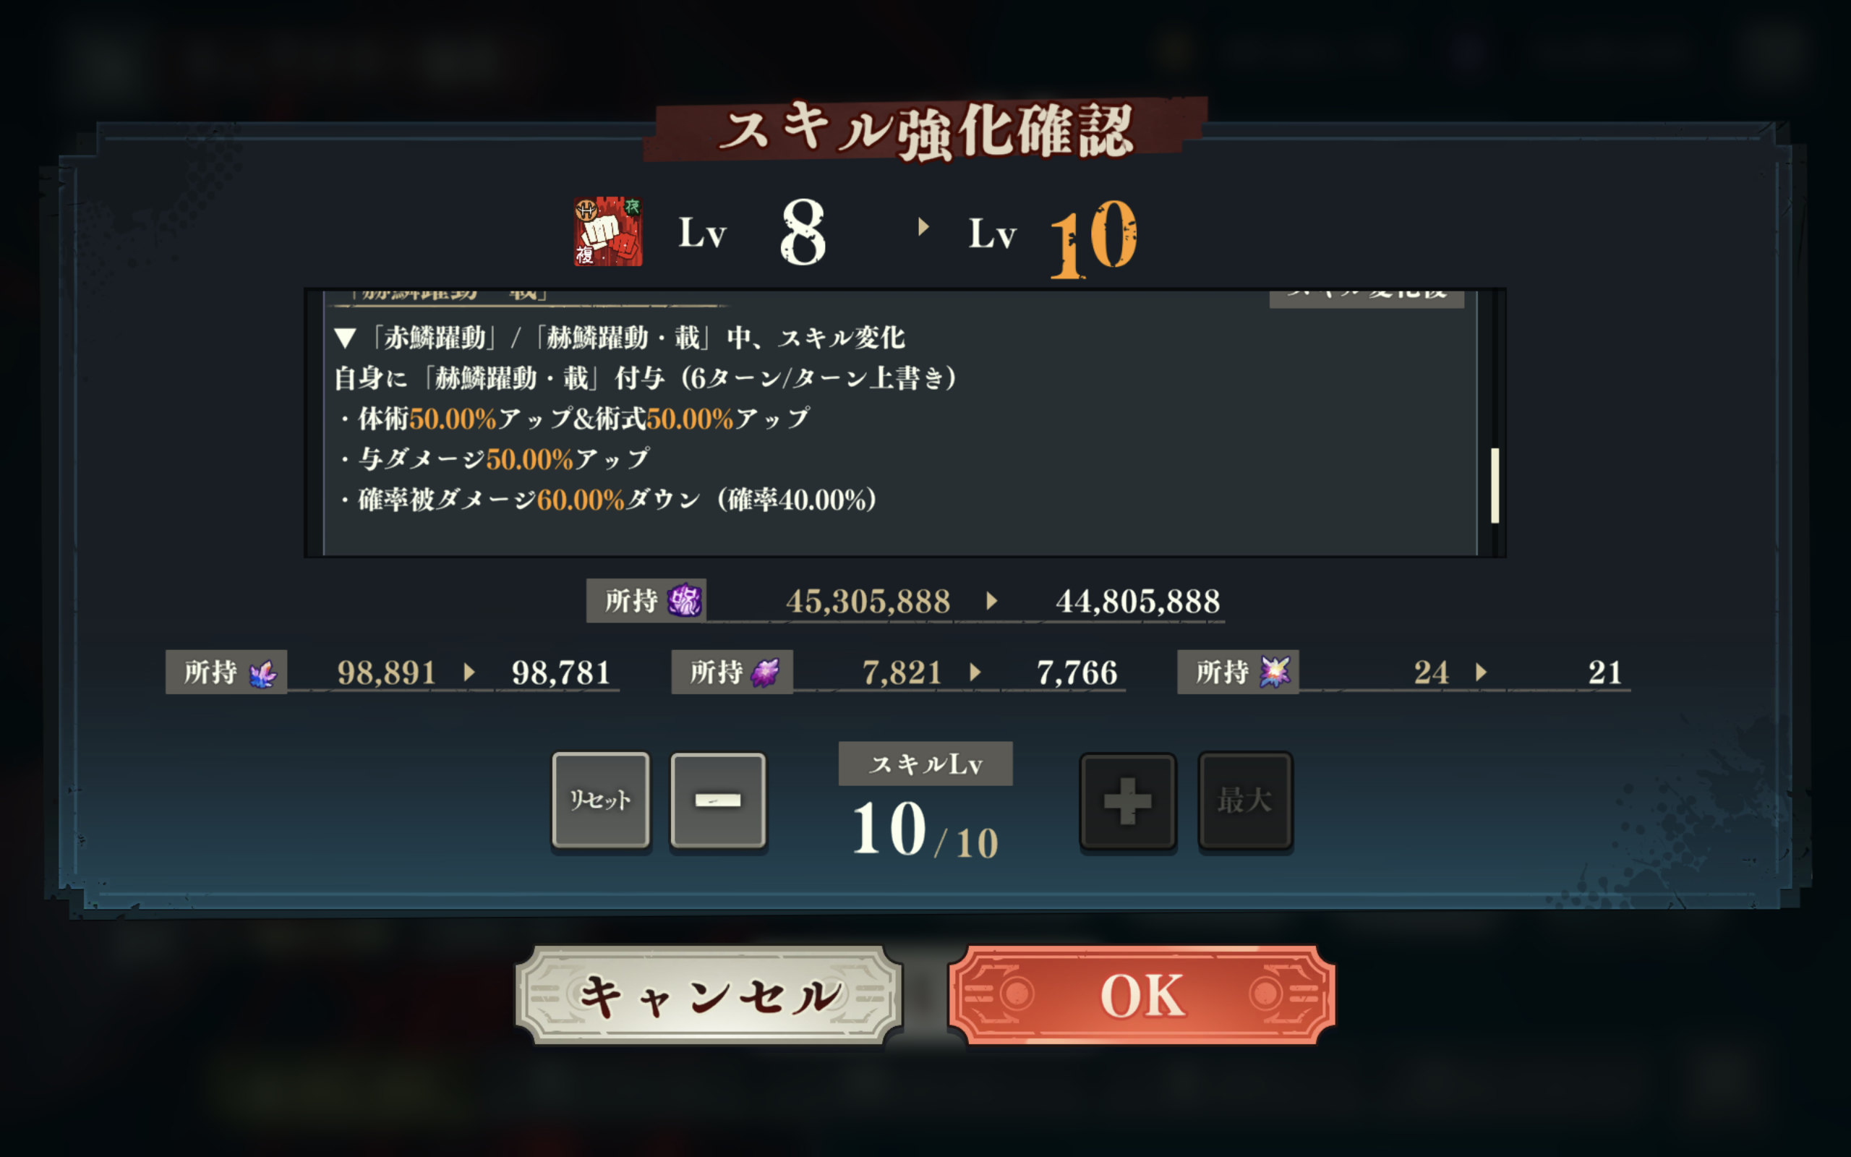Viewport: 1851px width, 1157px height.
Task: Click the ▼ triangle before 赤鱗躍動 line
Action: (x=345, y=338)
